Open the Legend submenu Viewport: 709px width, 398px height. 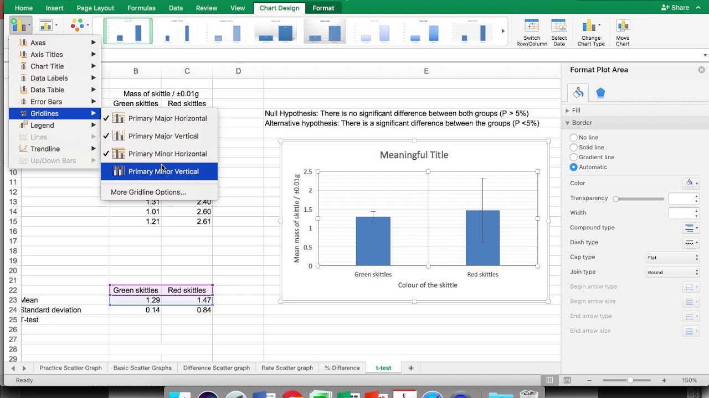(x=55, y=125)
